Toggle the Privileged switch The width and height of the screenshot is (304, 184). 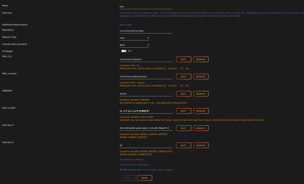click(x=124, y=51)
